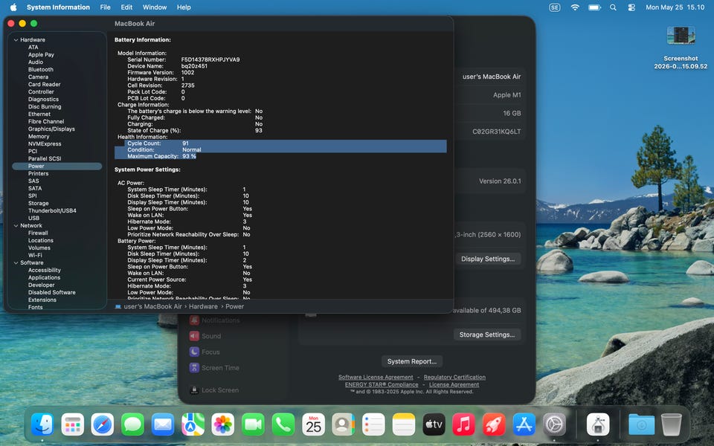Open Downloads folder in the Dock
The image size is (714, 446).
pos(641,424)
